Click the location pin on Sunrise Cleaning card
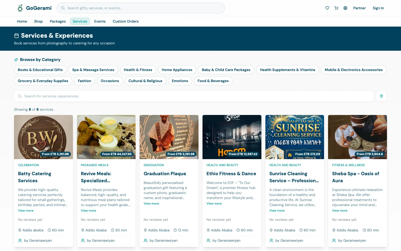This screenshot has width=401, height=251. [x=271, y=230]
